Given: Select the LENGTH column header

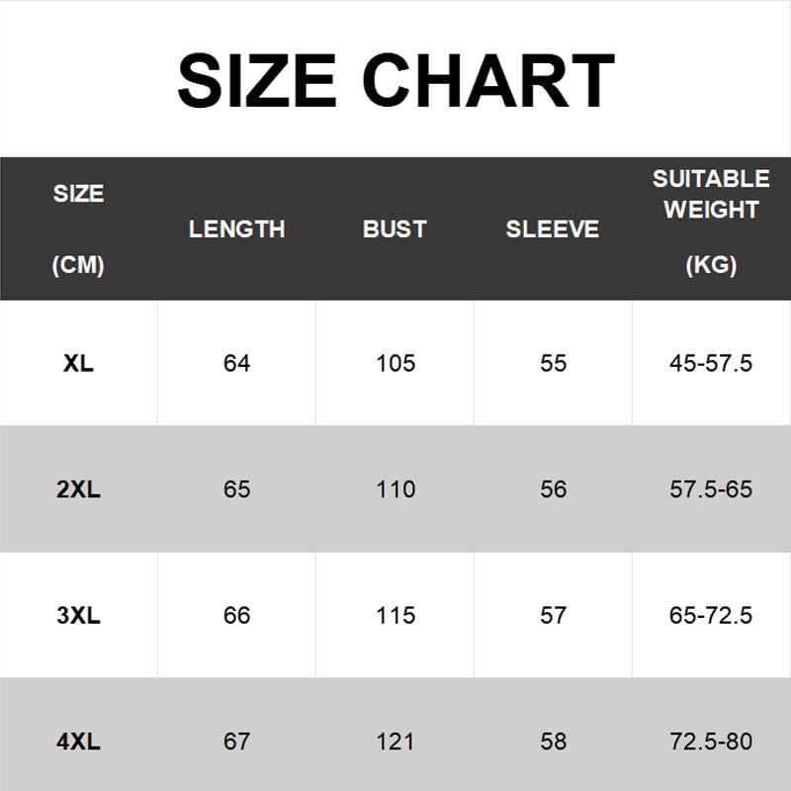Looking at the screenshot, I should 236,229.
